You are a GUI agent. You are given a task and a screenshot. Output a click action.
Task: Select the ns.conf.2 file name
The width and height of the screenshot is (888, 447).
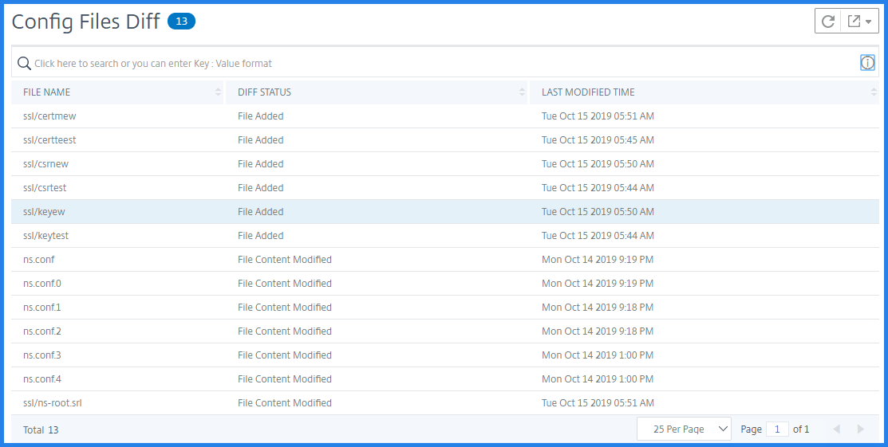(42, 331)
